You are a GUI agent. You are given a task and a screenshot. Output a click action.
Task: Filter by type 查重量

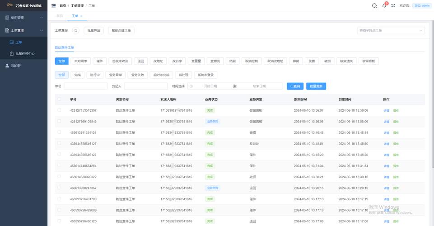tap(196, 61)
